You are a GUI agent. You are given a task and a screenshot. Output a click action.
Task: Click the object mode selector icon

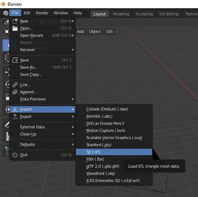tap(6, 31)
